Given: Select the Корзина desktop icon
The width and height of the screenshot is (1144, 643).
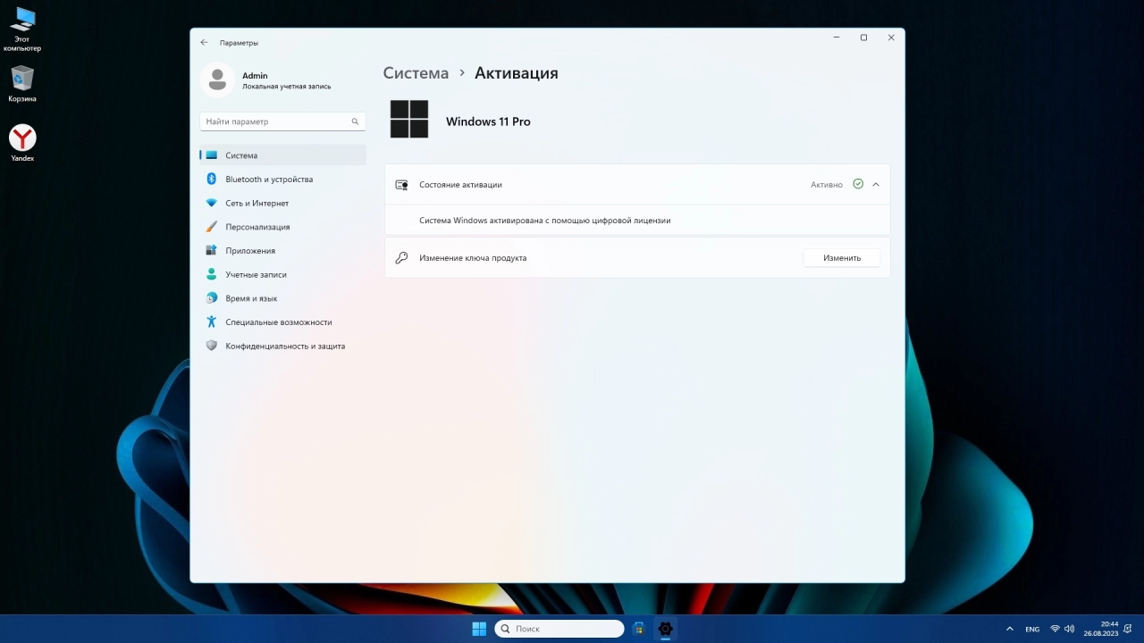Looking at the screenshot, I should 22,84.
